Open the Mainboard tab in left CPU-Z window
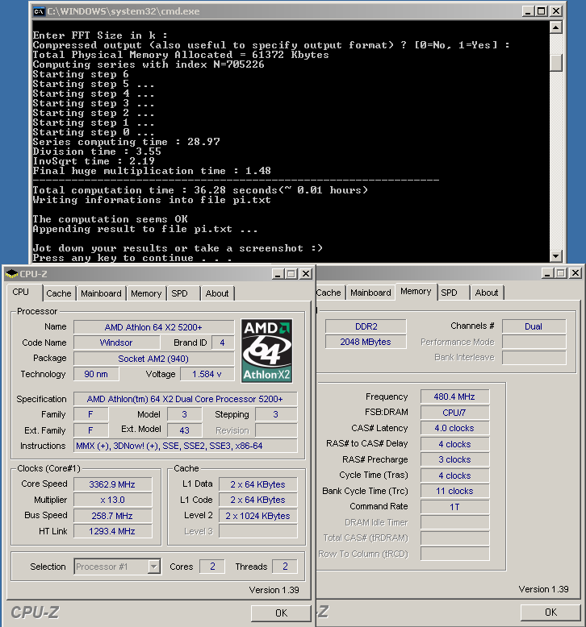The width and height of the screenshot is (586, 627). click(101, 293)
